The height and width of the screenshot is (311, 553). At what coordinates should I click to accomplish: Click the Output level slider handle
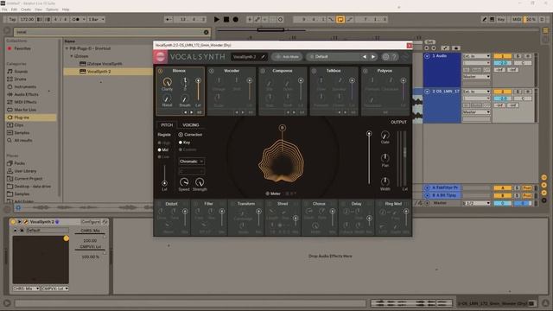pyautogui.click(x=369, y=134)
